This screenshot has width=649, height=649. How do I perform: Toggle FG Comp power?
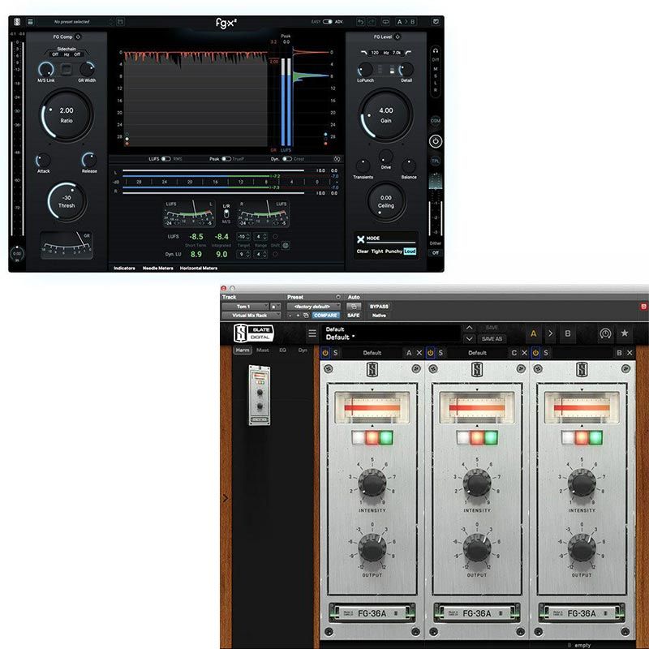(x=78, y=37)
